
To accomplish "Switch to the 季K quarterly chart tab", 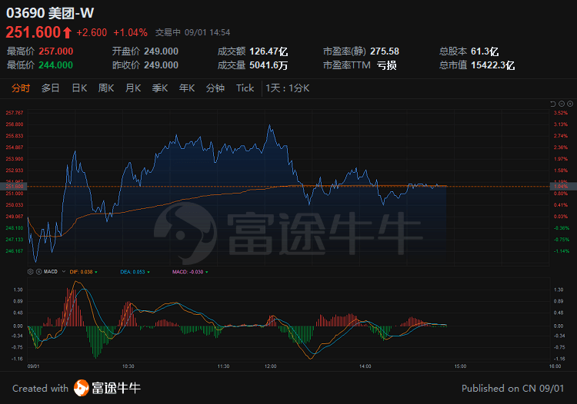I will 160,88.
